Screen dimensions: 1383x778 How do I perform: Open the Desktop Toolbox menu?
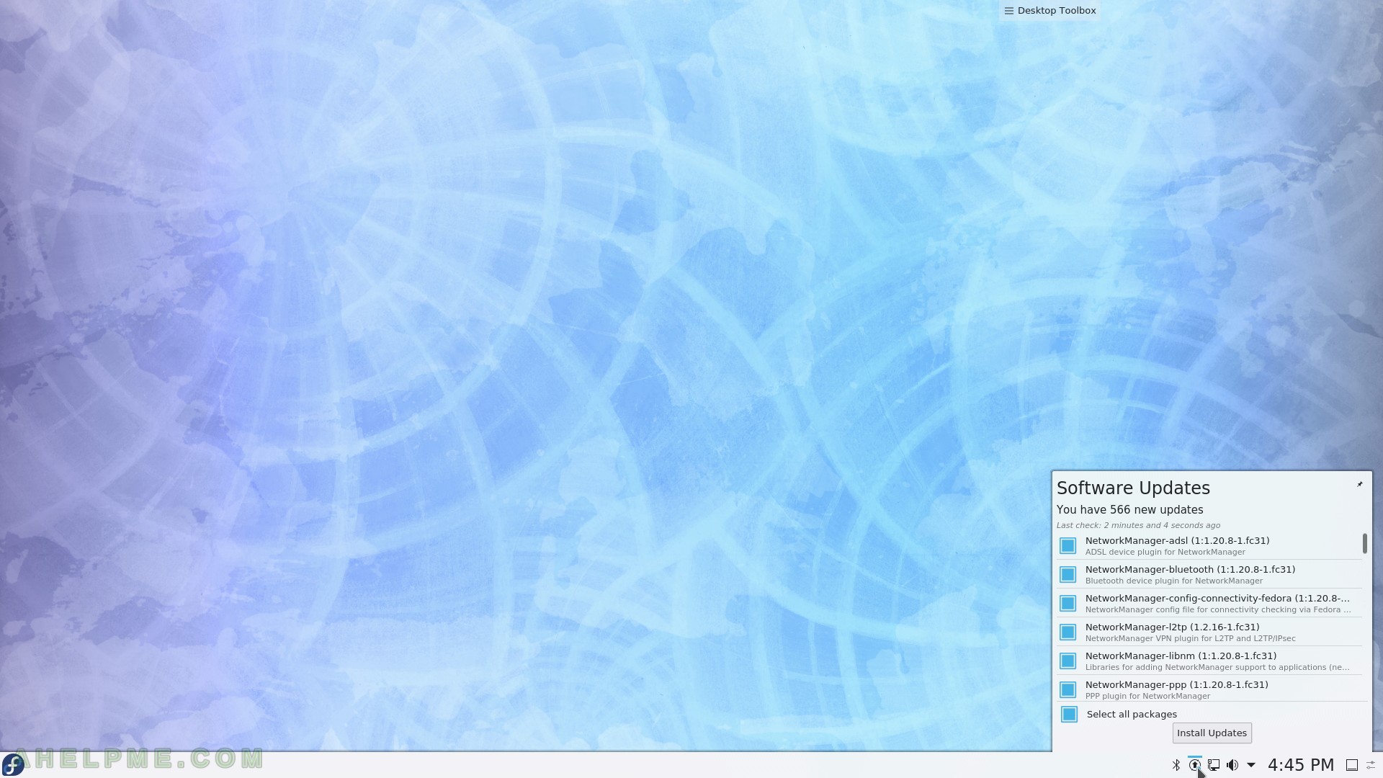1049,10
